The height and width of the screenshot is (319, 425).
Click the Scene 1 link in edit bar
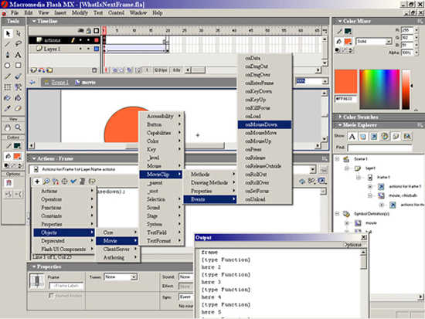(x=60, y=82)
